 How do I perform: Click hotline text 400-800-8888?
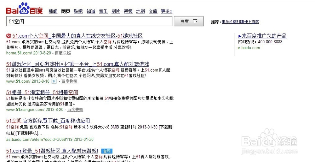click(x=270, y=42)
